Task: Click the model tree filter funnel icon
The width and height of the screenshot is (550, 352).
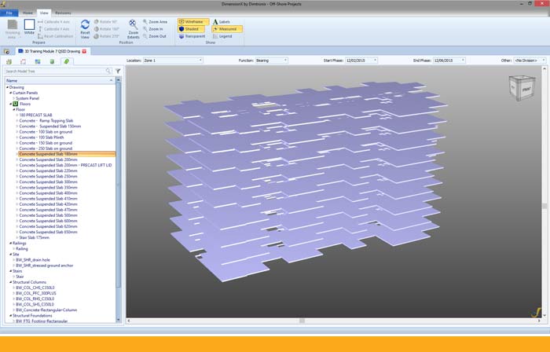Action: click(x=118, y=71)
